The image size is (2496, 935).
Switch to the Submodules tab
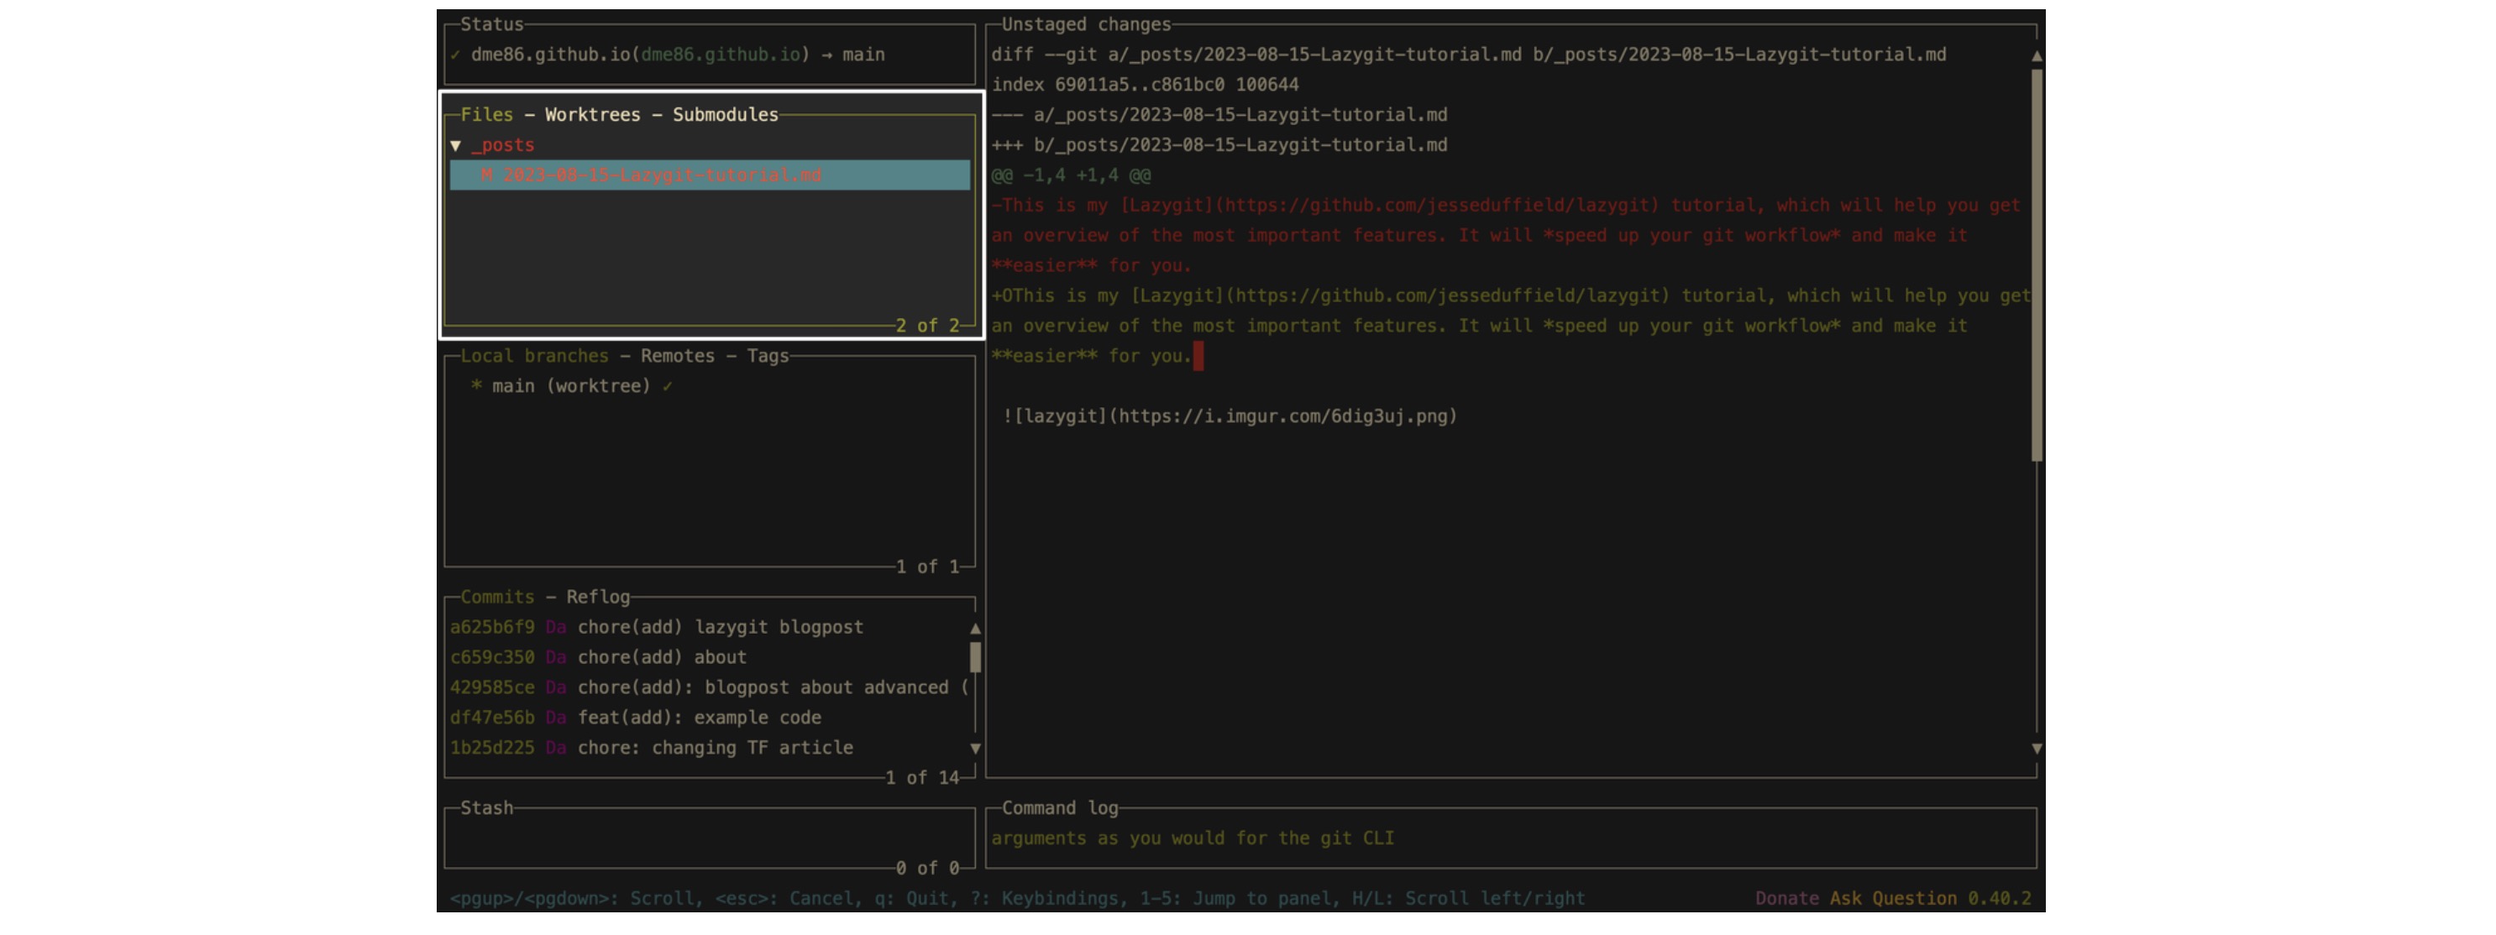pos(725,114)
